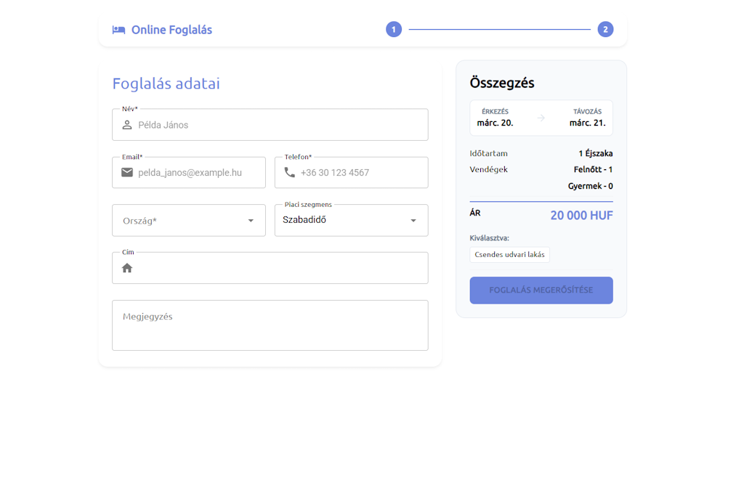The image size is (744, 496).
Task: Click the Érkezés márc. 20. date
Action: coord(495,118)
